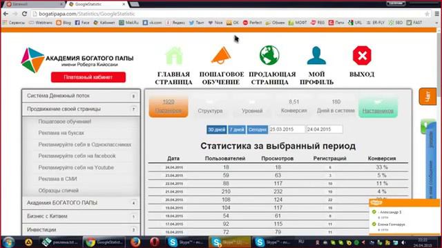
Task: Reload the page with refresh icon
Action: point(25,14)
